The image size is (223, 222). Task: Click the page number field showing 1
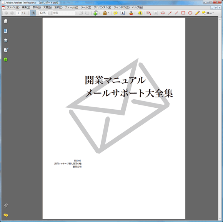[18, 13]
